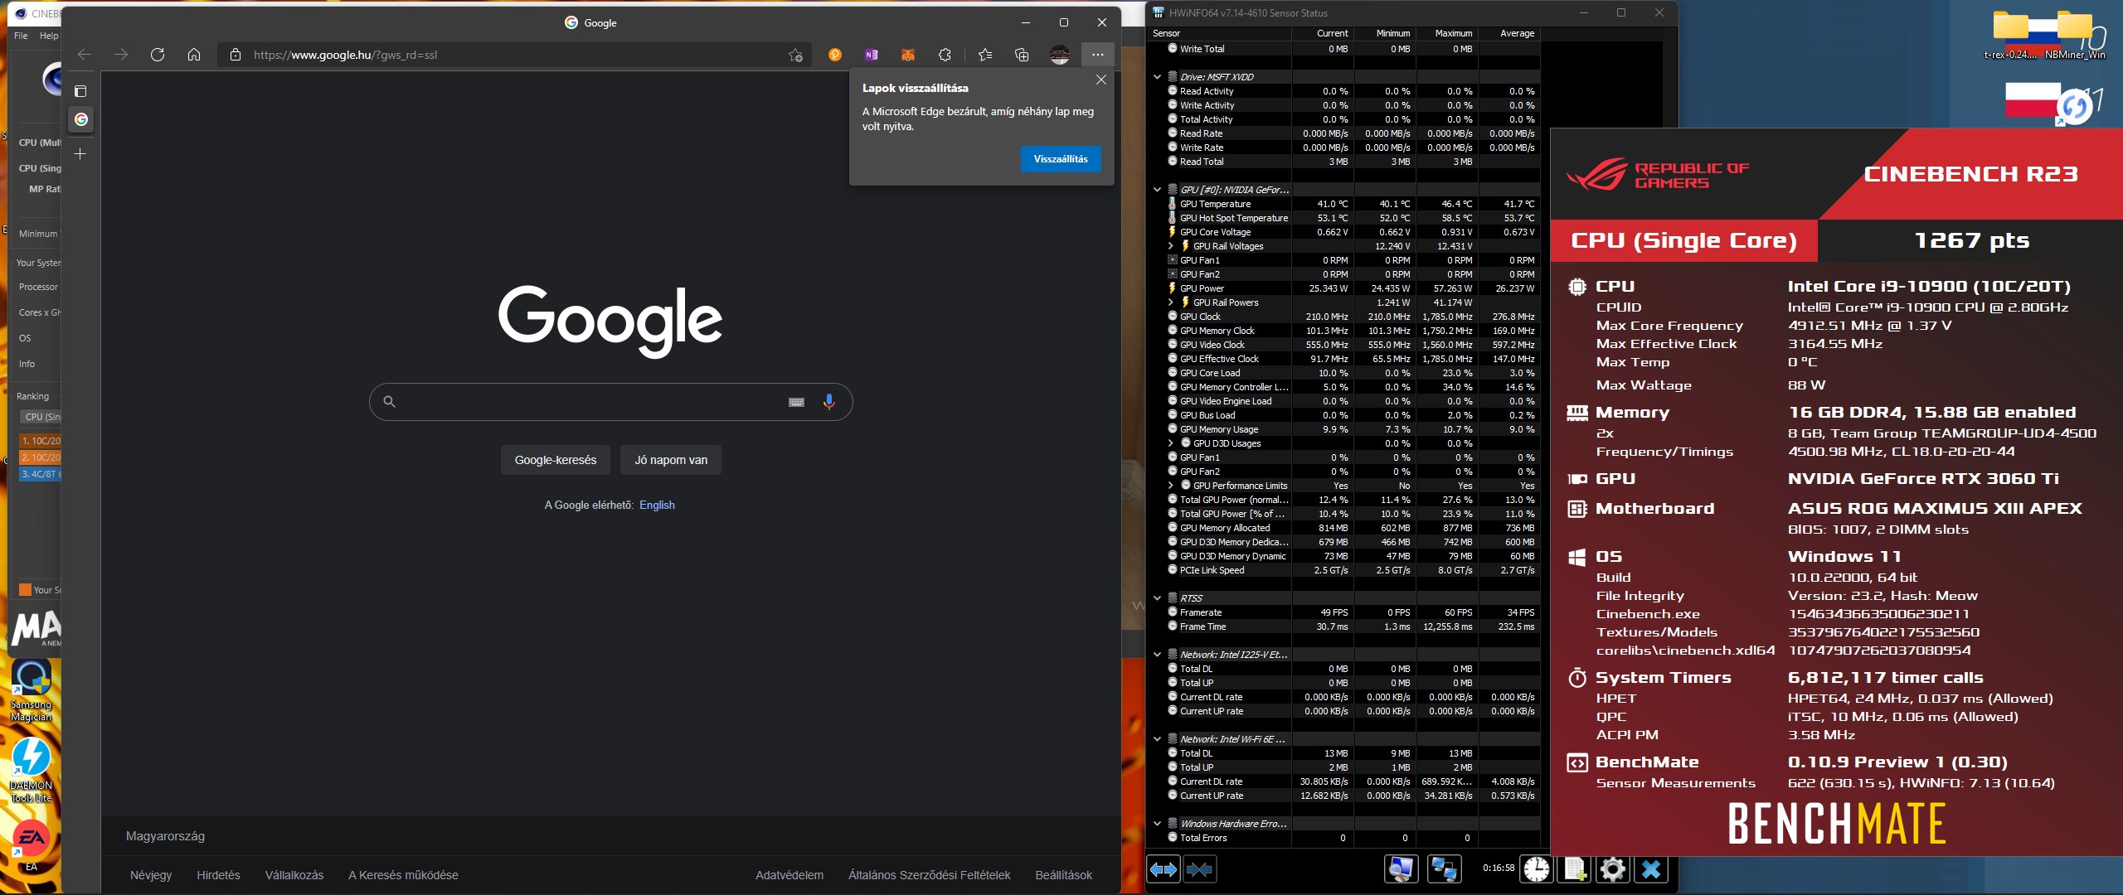The height and width of the screenshot is (895, 2123).
Task: Go back in Edge browser
Action: tap(85, 55)
